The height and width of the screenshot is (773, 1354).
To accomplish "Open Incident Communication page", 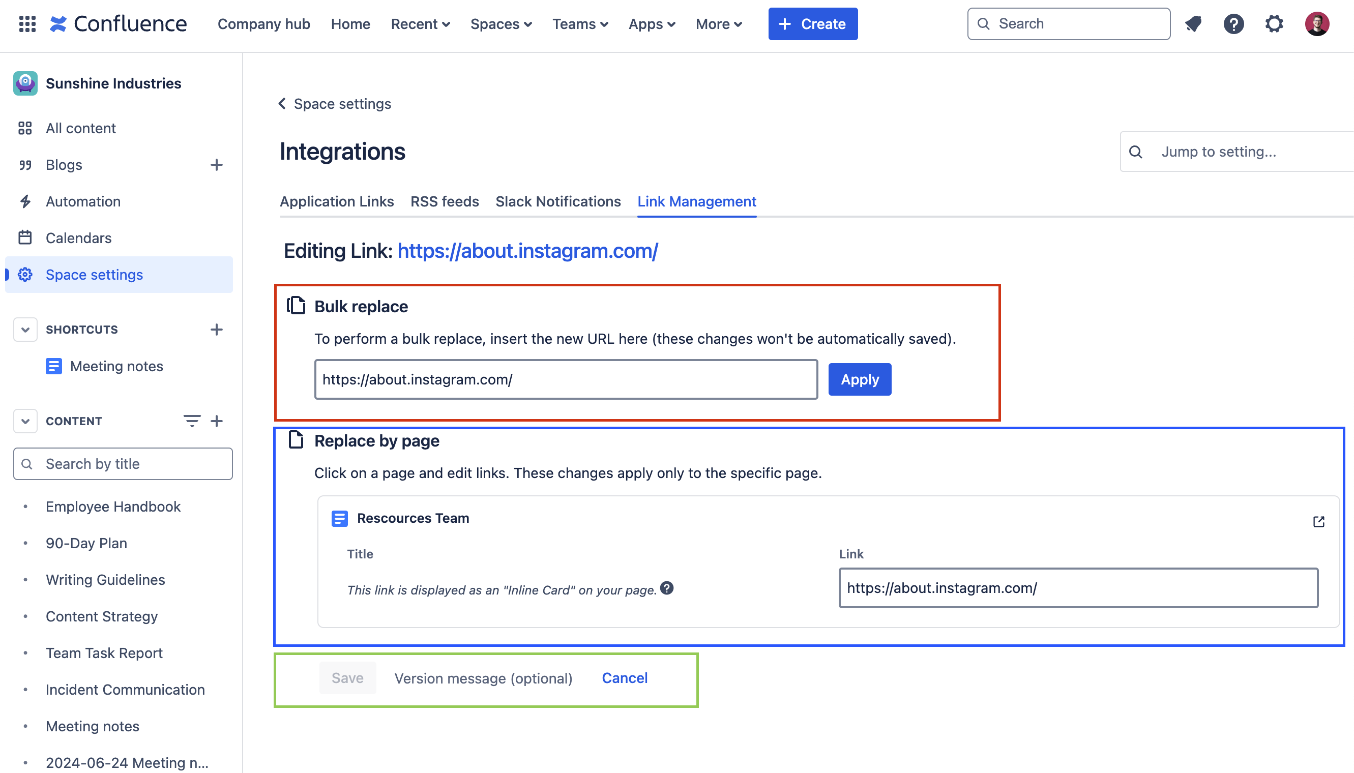I will coord(125,690).
